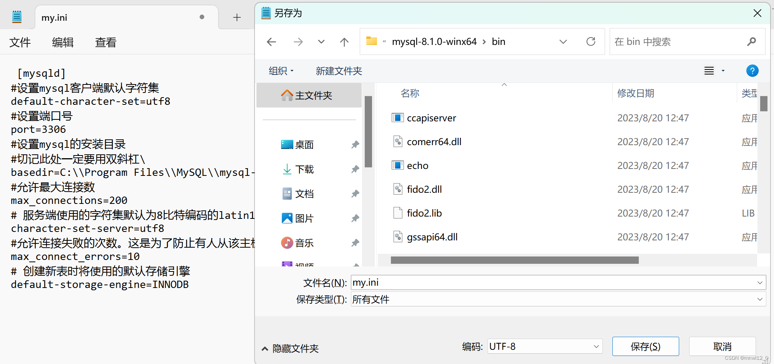This screenshot has height=364, width=774.
Task: Click 新建文件夹 to create a folder
Action: pyautogui.click(x=338, y=71)
